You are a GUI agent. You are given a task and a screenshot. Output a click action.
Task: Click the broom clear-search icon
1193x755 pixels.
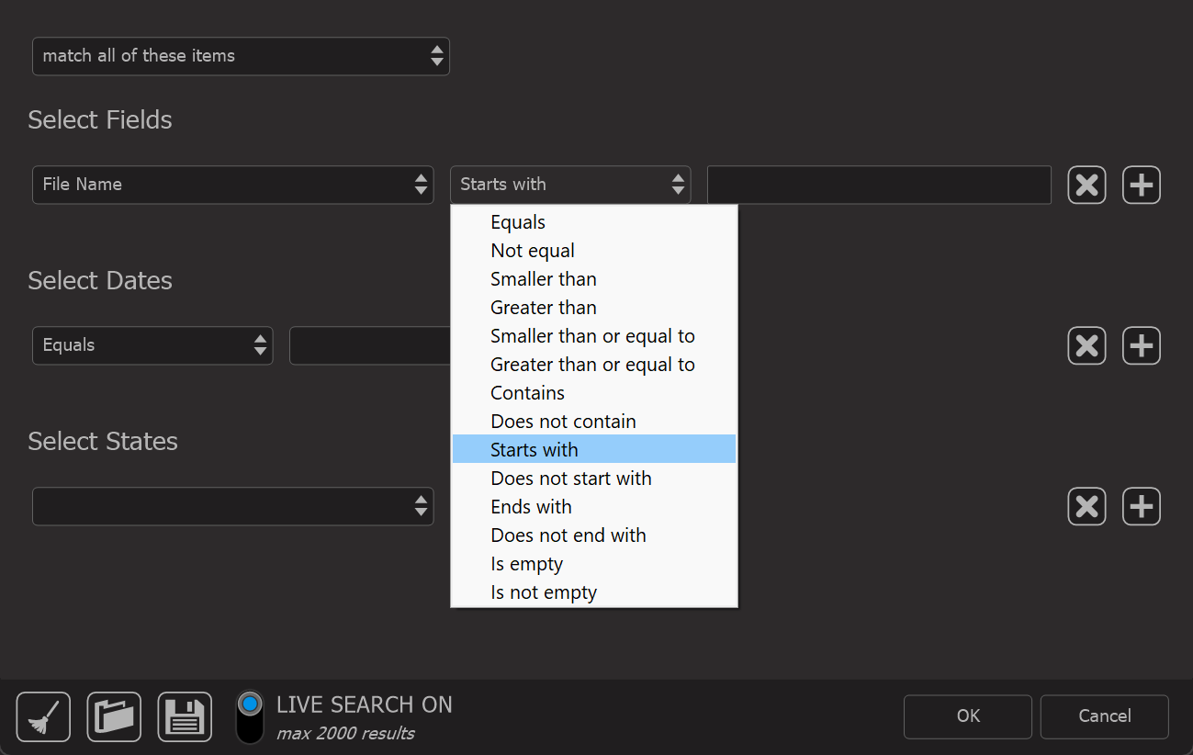coord(43,716)
